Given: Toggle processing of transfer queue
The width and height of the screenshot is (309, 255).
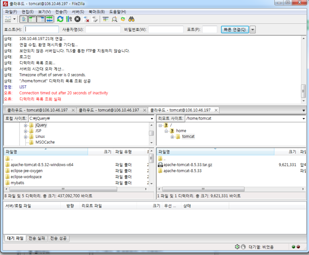Looking at the screenshot, I should click(x=69, y=19).
